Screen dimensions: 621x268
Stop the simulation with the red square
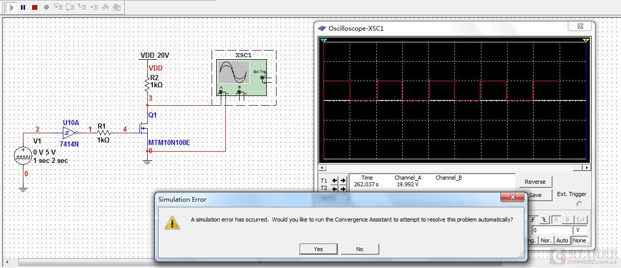click(35, 8)
